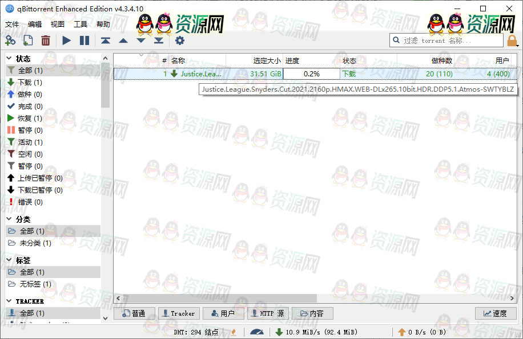Select 做种 (0) status filter
Screen dimensions: 523x339
click(x=53, y=94)
